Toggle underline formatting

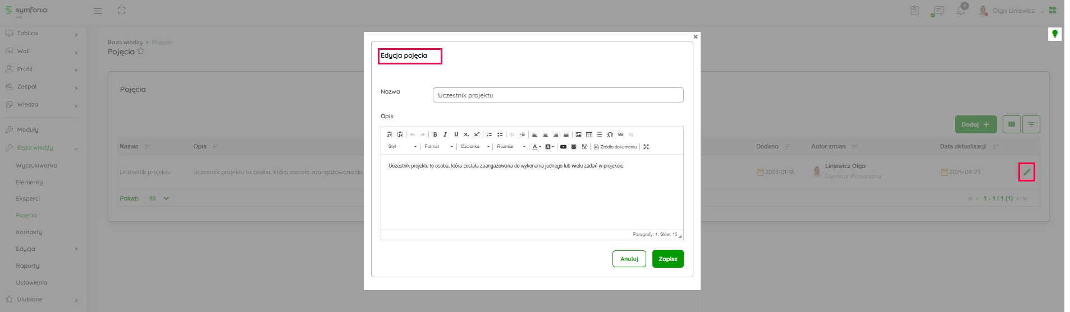tap(456, 134)
